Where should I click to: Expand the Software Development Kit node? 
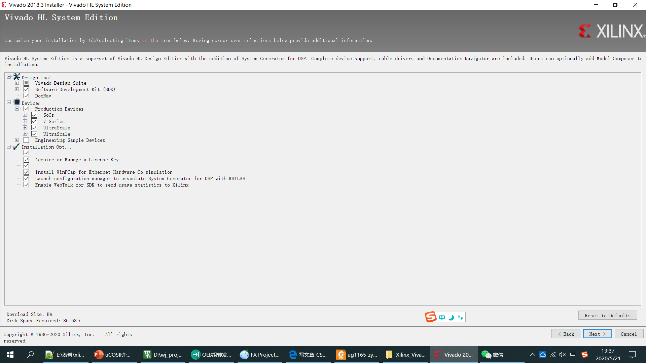(17, 89)
